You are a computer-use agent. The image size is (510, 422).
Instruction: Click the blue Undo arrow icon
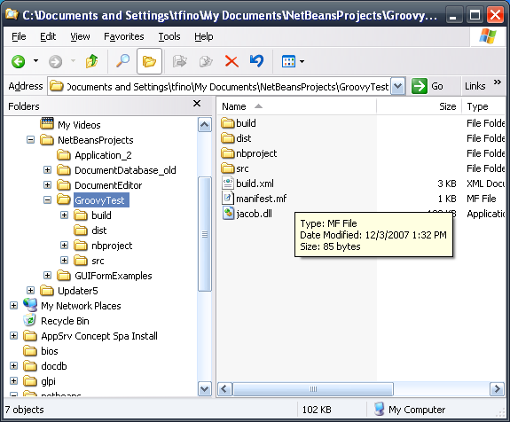click(257, 61)
